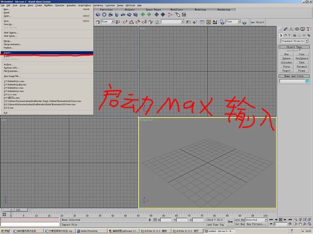Click the Key Filters... button

tap(256, 224)
